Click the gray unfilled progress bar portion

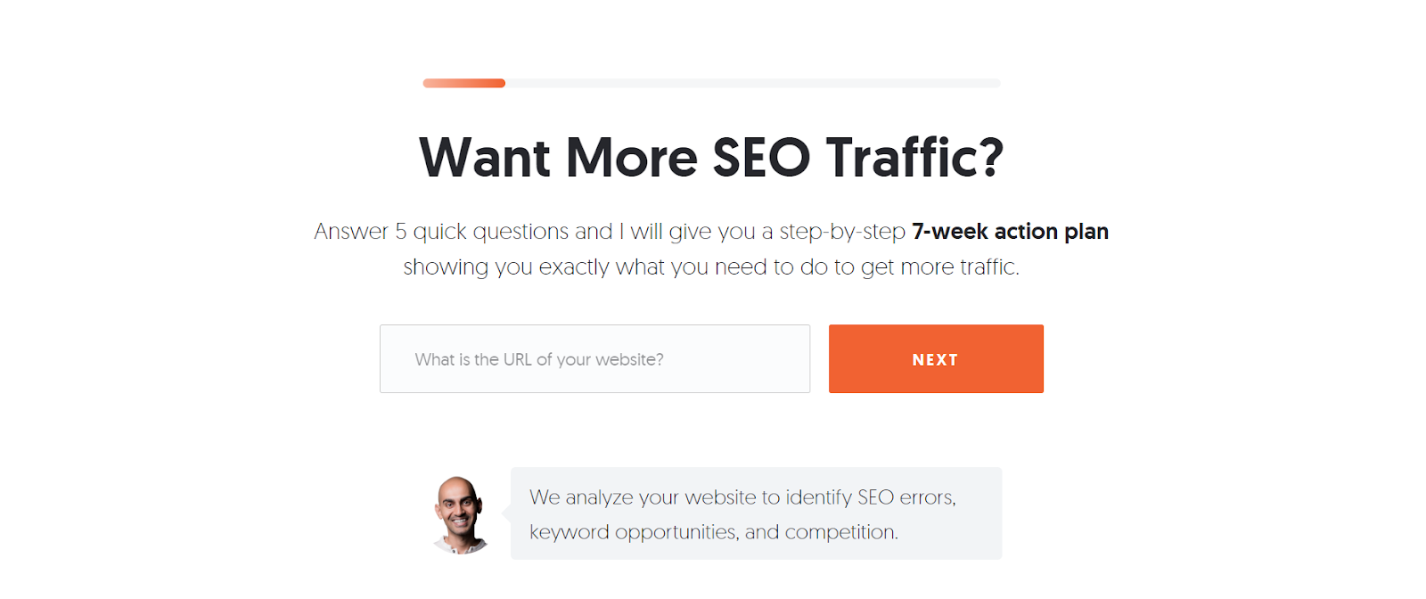click(753, 83)
